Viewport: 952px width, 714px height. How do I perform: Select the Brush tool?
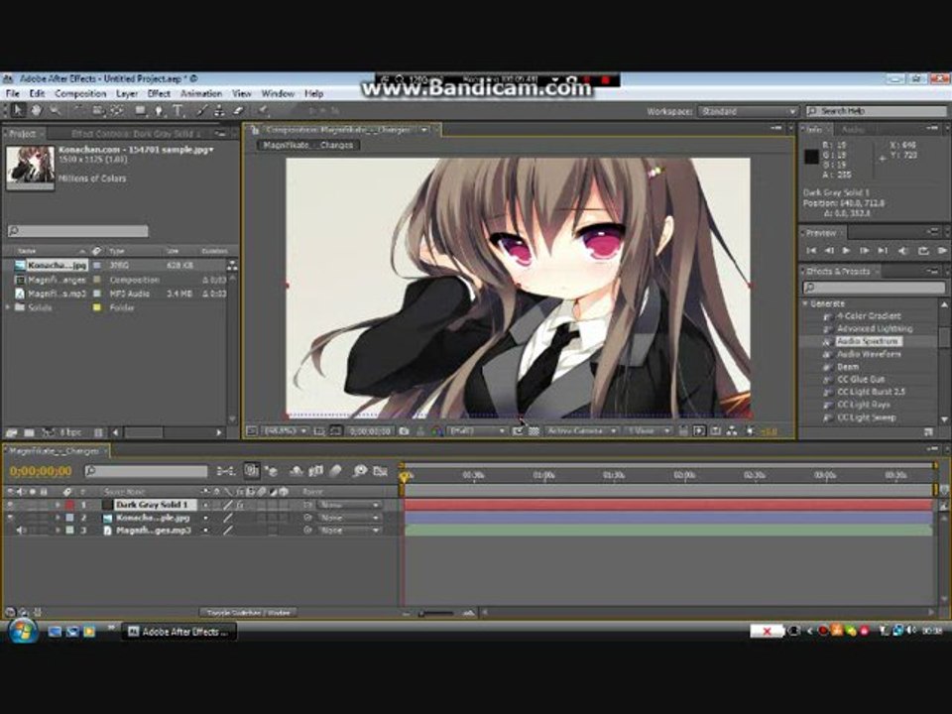click(202, 110)
